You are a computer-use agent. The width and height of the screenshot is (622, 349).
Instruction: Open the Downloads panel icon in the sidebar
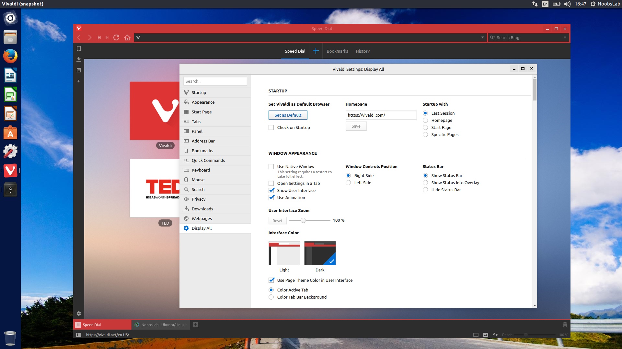point(78,59)
